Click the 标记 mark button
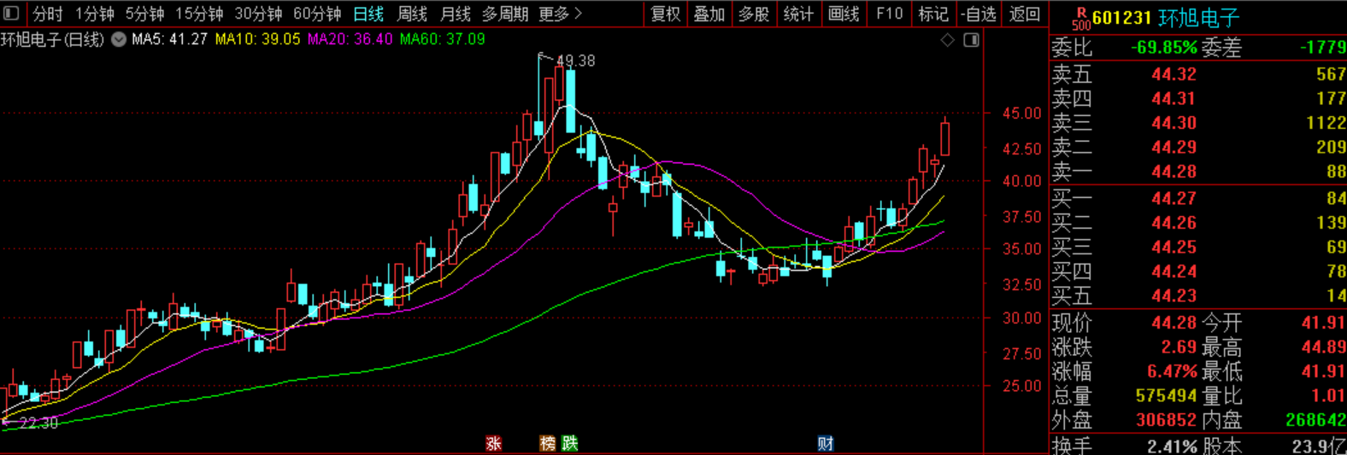 (932, 14)
